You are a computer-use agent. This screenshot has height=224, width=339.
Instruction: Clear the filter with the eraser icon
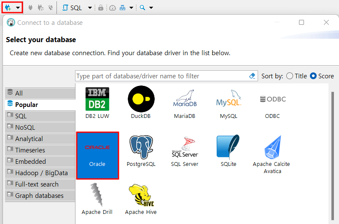tap(252, 76)
